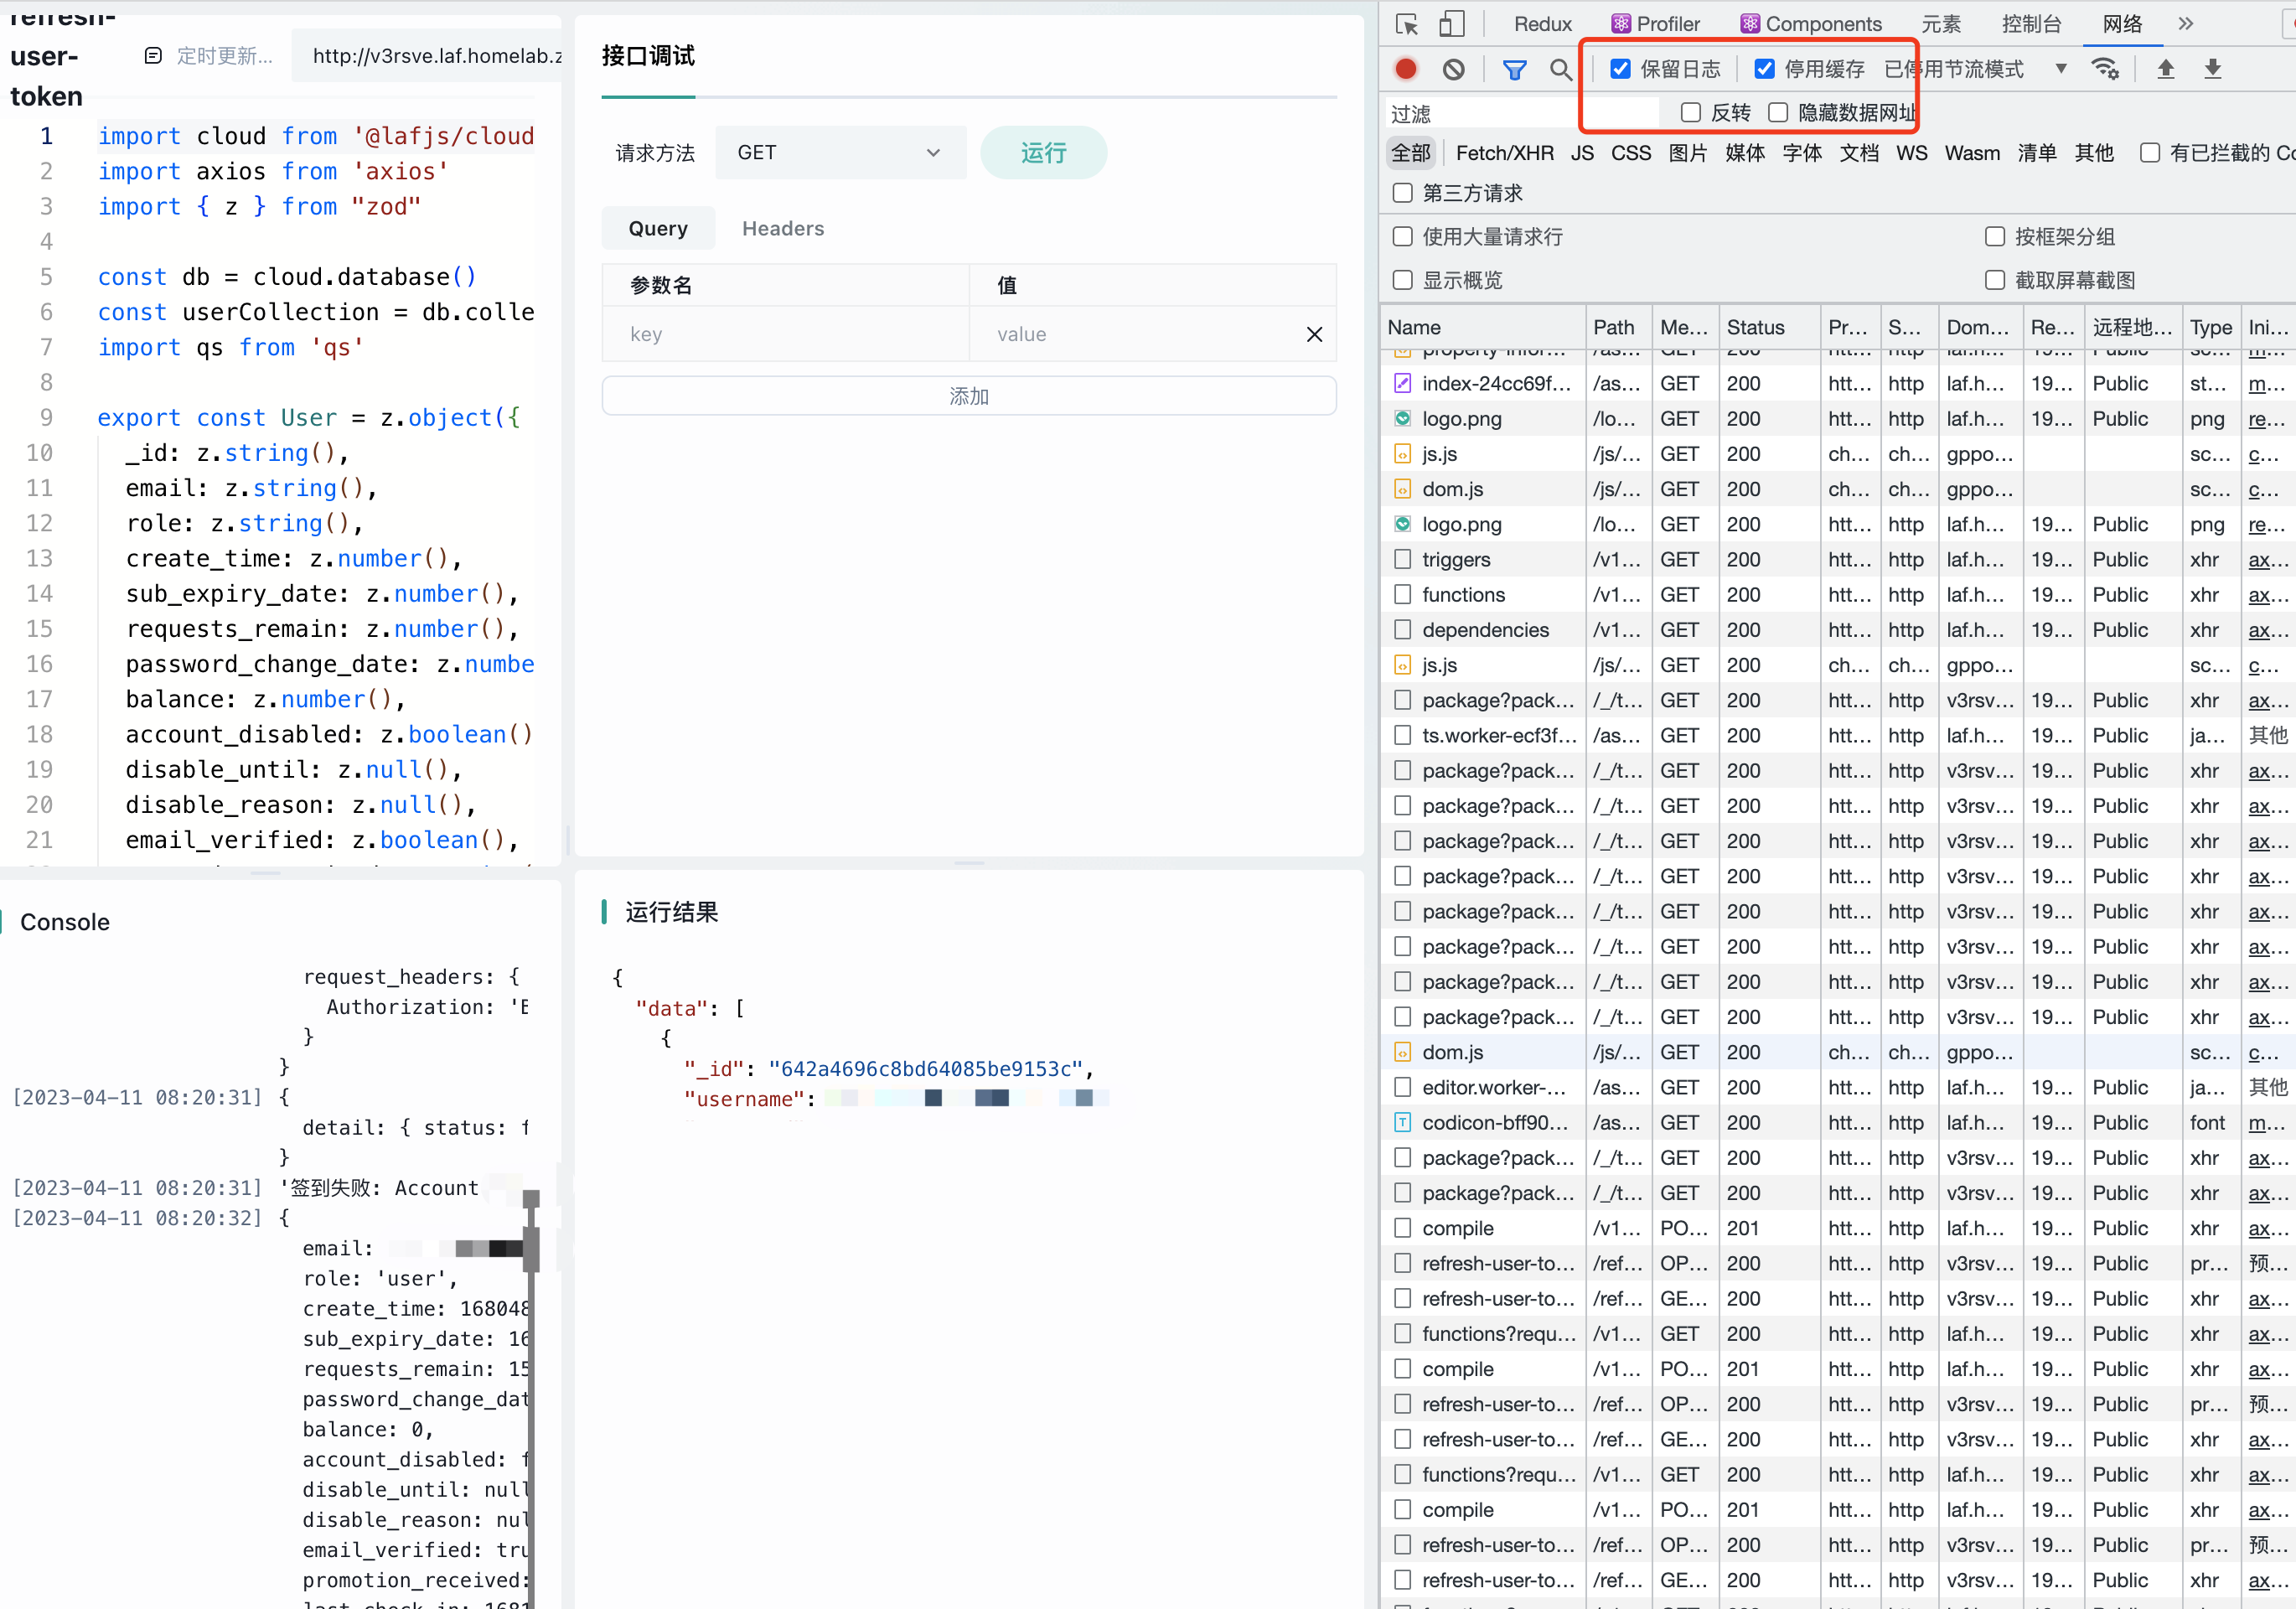Click the key parameter name field
Viewport: 2296px width, 1609px height.
point(785,334)
